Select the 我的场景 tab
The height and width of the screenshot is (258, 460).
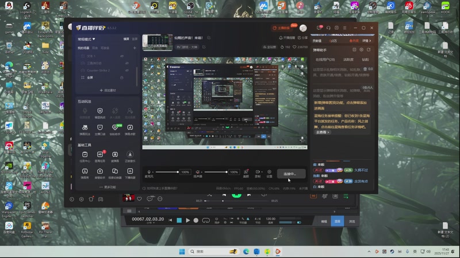[83, 48]
